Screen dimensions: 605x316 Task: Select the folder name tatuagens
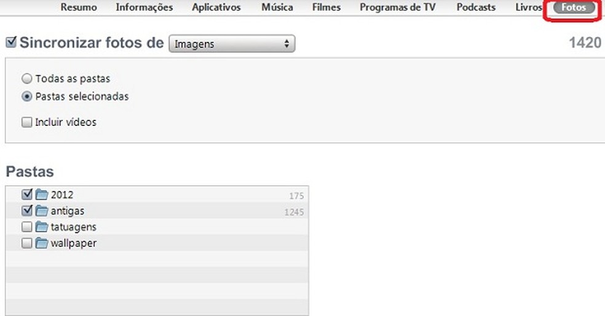click(74, 227)
